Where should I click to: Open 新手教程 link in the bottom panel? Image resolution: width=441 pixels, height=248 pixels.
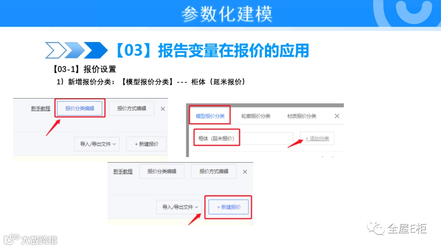point(123,171)
